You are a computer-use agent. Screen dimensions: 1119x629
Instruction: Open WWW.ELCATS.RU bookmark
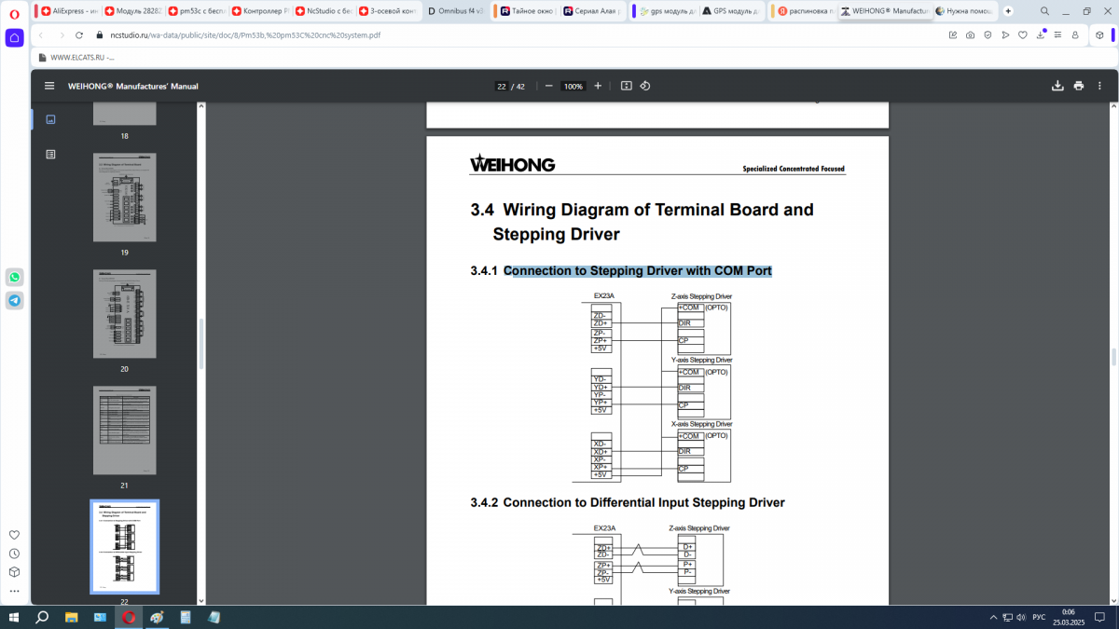(76, 57)
